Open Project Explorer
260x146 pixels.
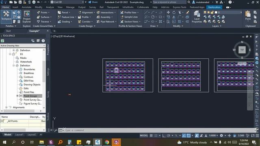click(26, 17)
